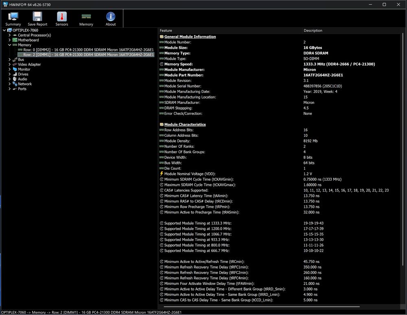Image resolution: width=407 pixels, height=315 pixels.
Task: Click the Central Processor(s) chip icon
Action: pyautogui.click(x=15, y=35)
